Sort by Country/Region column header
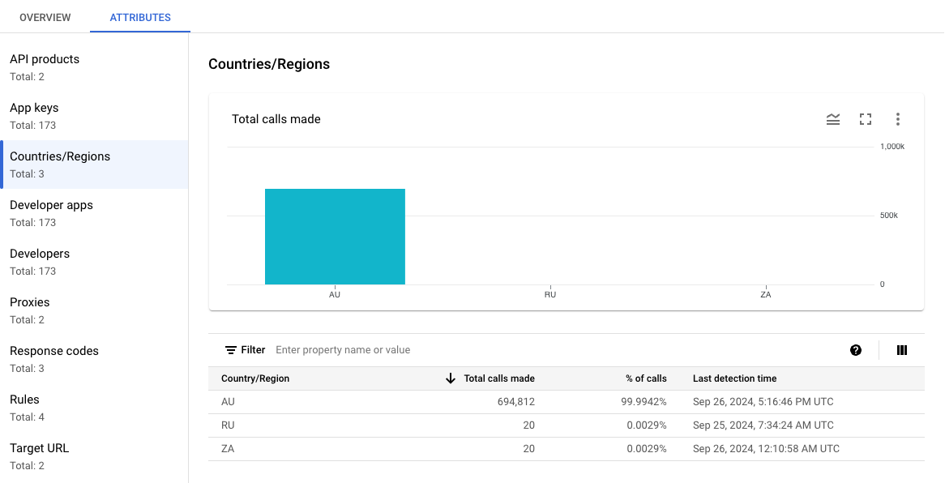The width and height of the screenshot is (945, 483). [x=255, y=378]
